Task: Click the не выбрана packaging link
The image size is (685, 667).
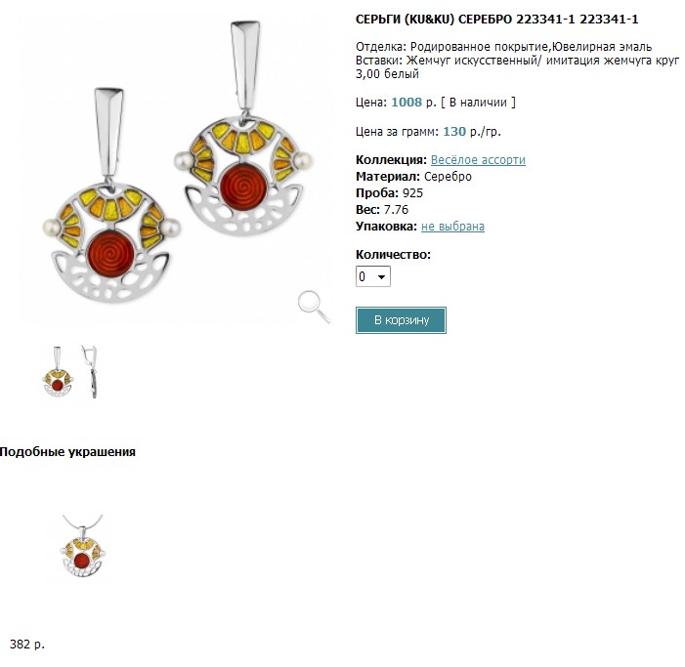Action: 452,227
